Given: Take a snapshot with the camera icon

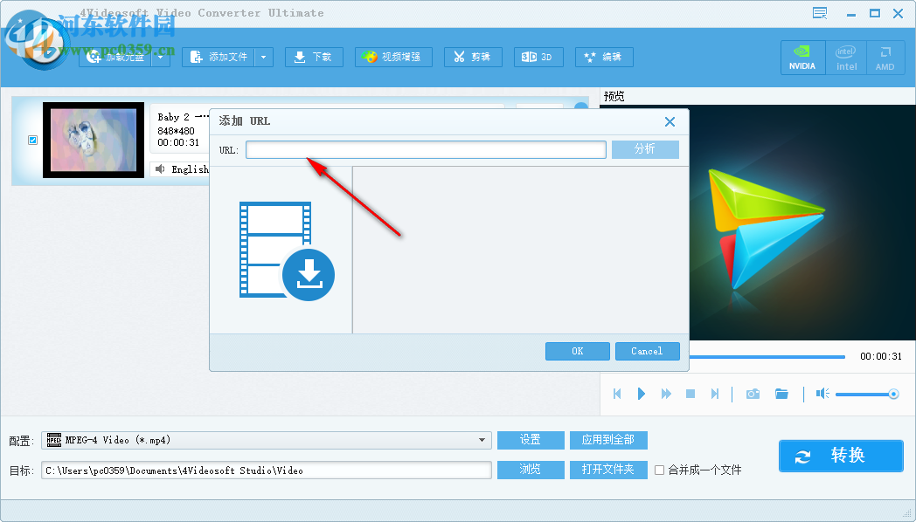Looking at the screenshot, I should [753, 394].
